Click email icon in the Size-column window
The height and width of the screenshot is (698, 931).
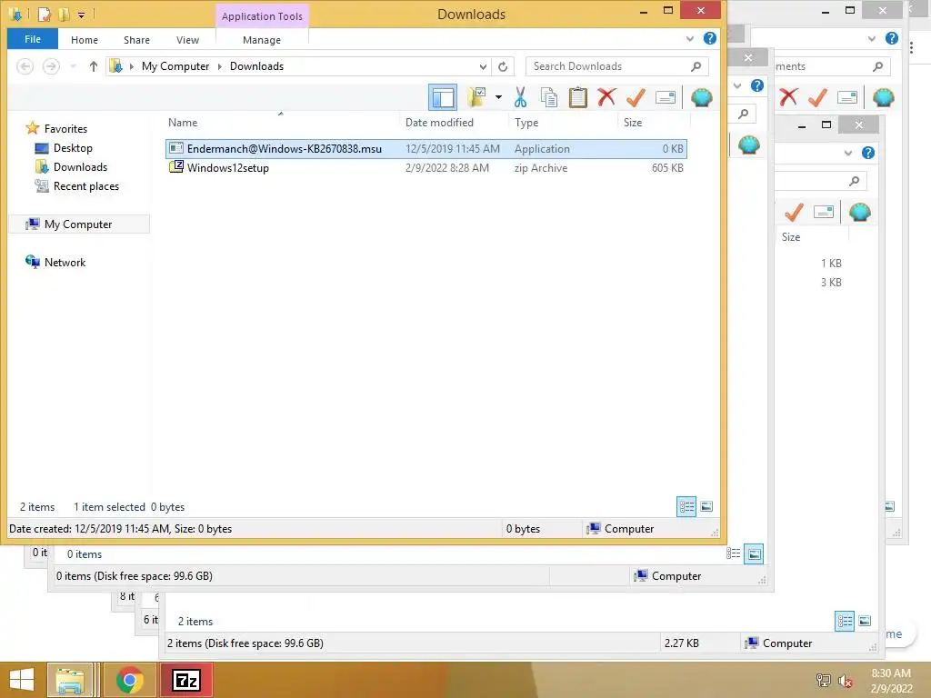click(824, 212)
